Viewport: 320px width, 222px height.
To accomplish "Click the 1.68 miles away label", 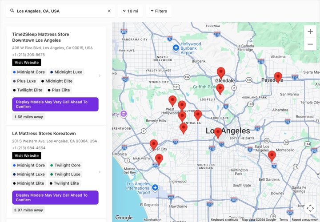I will click(x=28, y=117).
